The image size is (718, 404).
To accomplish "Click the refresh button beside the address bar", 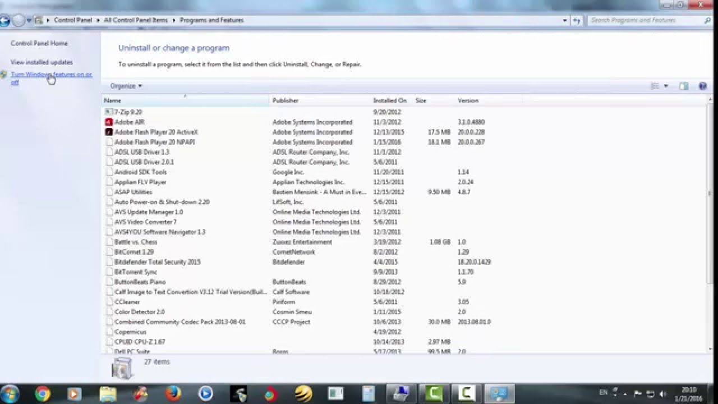I will click(577, 20).
